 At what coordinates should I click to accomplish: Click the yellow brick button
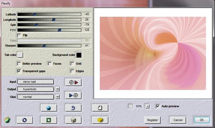tap(100, 120)
